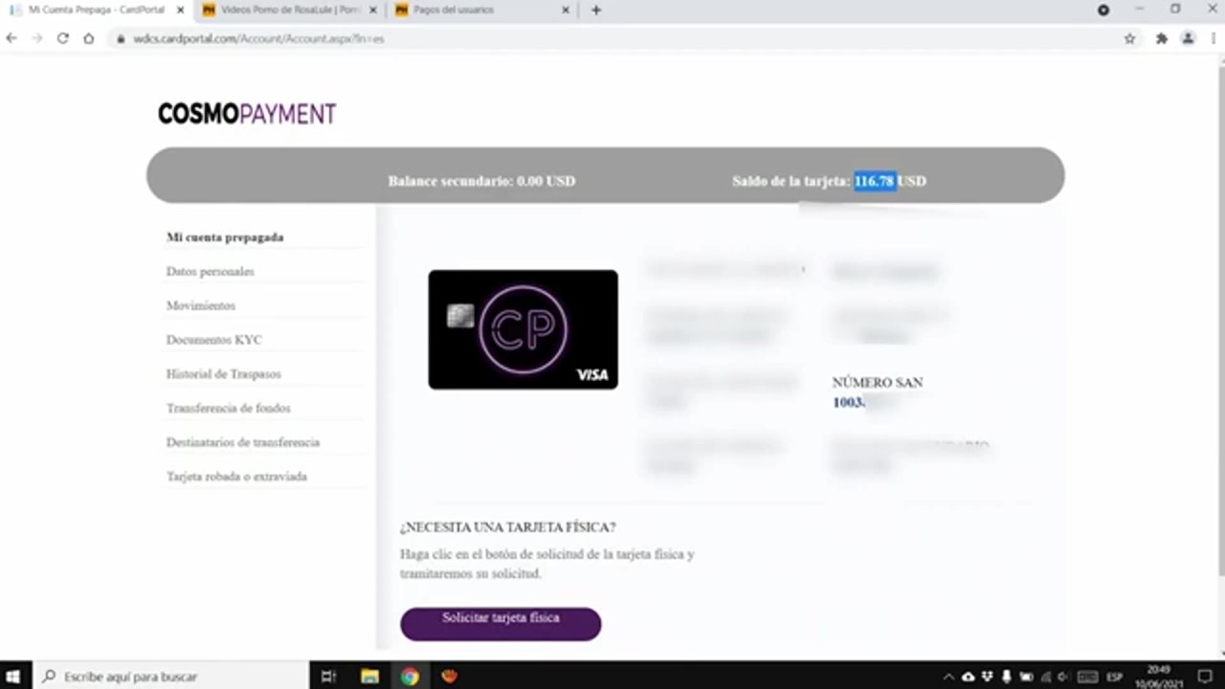This screenshot has height=689, width=1225.
Task: Open Datos personales in sidebar
Action: pos(211,272)
